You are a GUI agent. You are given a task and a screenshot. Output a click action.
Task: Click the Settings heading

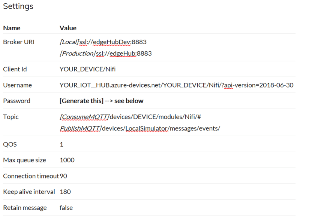18,6
